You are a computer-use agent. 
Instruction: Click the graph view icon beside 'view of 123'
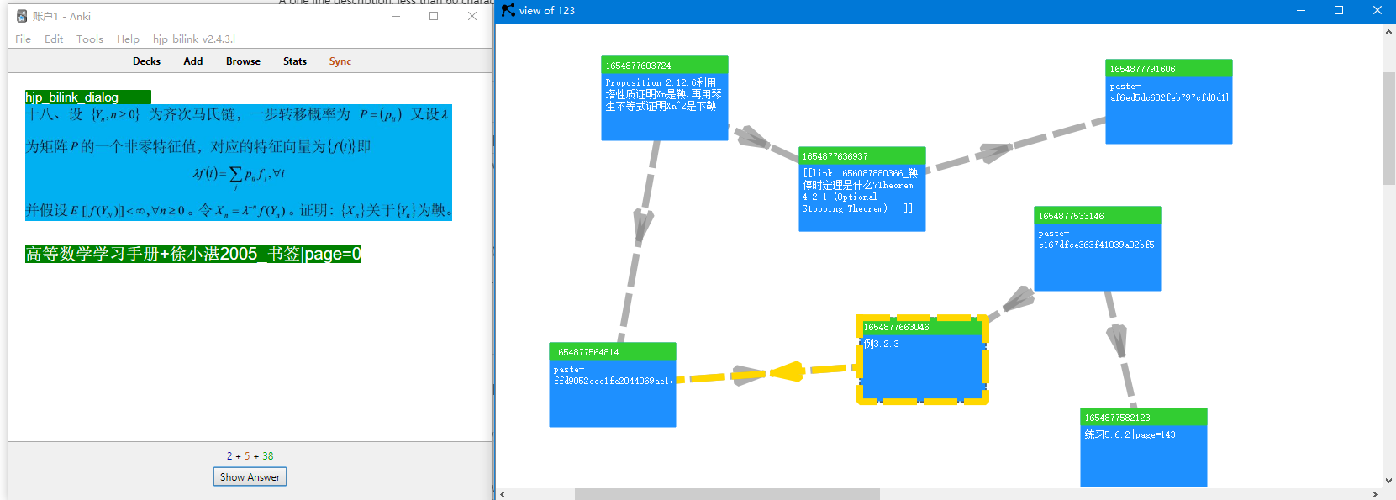coord(508,10)
